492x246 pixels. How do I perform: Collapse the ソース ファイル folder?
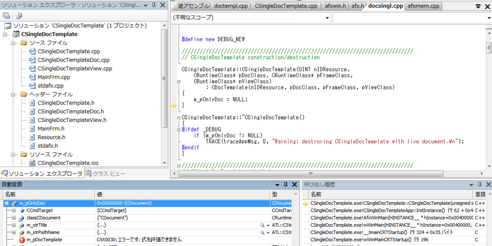coord(13,43)
